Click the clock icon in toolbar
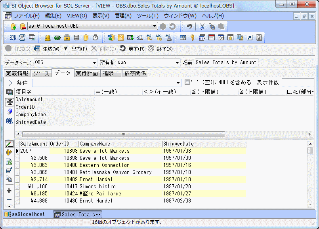This screenshot has height=229, width=319. pos(96,38)
